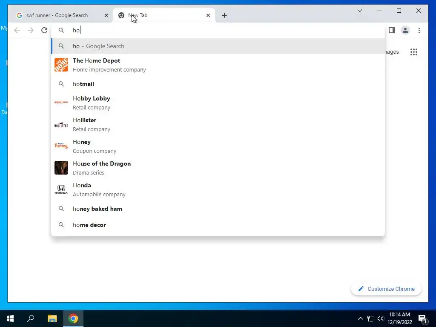
Task: Pick the Honey coupon company suggestion
Action: click(x=218, y=146)
